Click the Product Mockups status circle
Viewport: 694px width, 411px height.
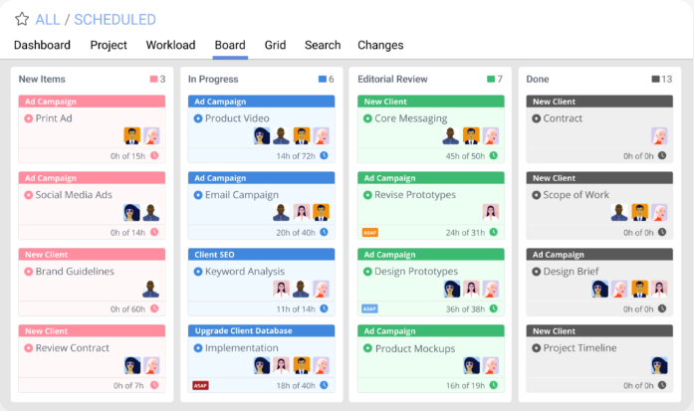pyautogui.click(x=367, y=348)
